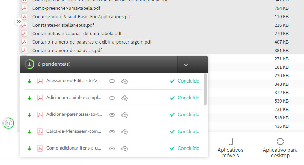The image size is (304, 165).
Task: Click the 407 KB size cell
Action: 281,42
